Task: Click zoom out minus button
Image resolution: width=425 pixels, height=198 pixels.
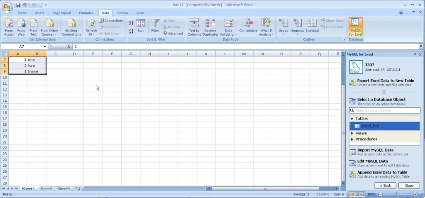Action: pyautogui.click(x=381, y=194)
